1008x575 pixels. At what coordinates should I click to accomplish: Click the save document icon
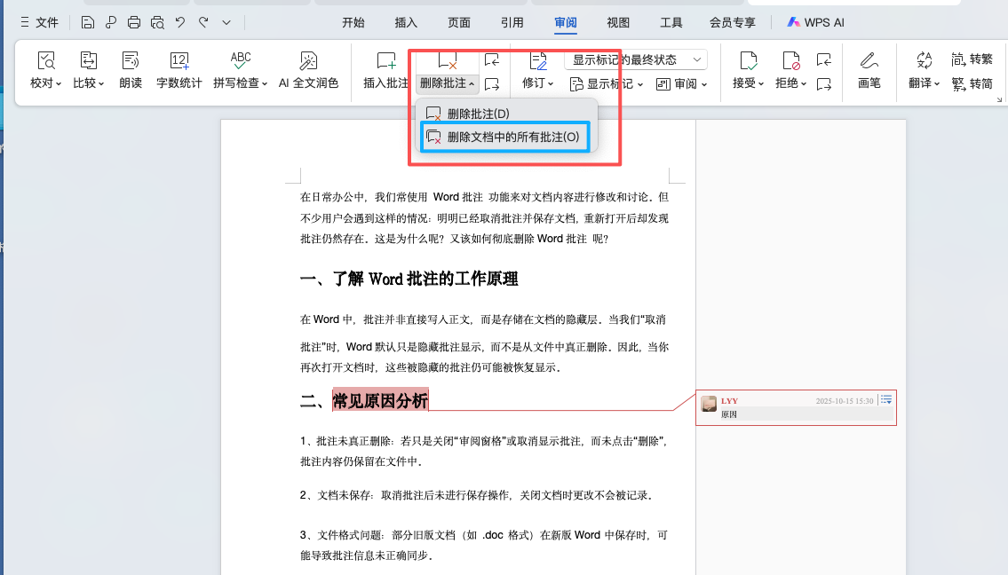coord(87,22)
